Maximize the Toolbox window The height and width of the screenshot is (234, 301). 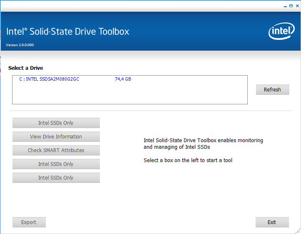[291, 6]
